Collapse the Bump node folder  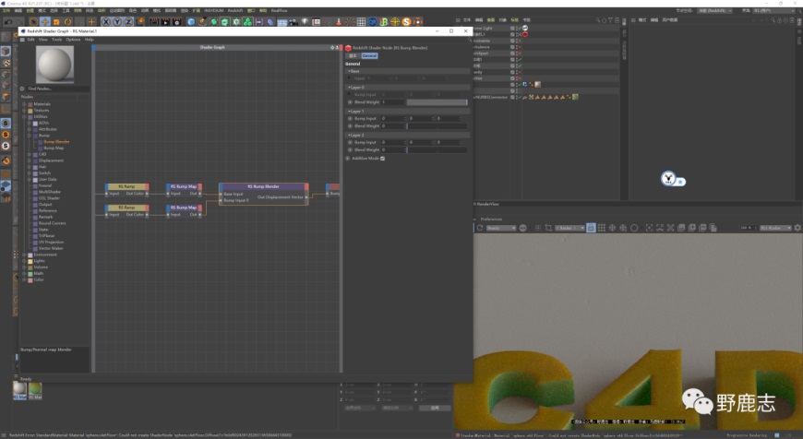[x=30, y=136]
